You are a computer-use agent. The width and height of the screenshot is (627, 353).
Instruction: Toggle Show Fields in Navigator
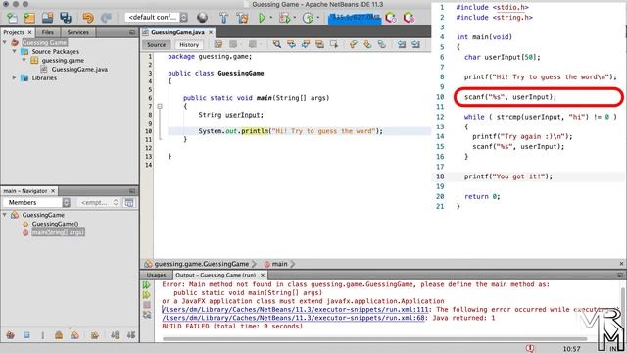(x=26, y=335)
